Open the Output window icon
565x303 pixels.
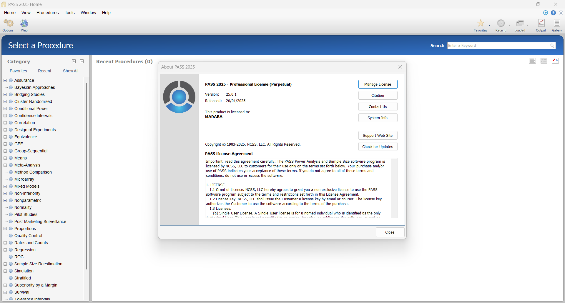coord(541,23)
